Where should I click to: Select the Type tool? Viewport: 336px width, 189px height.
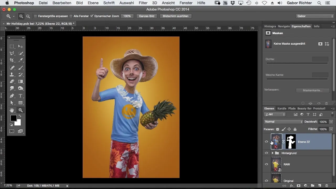20,96
